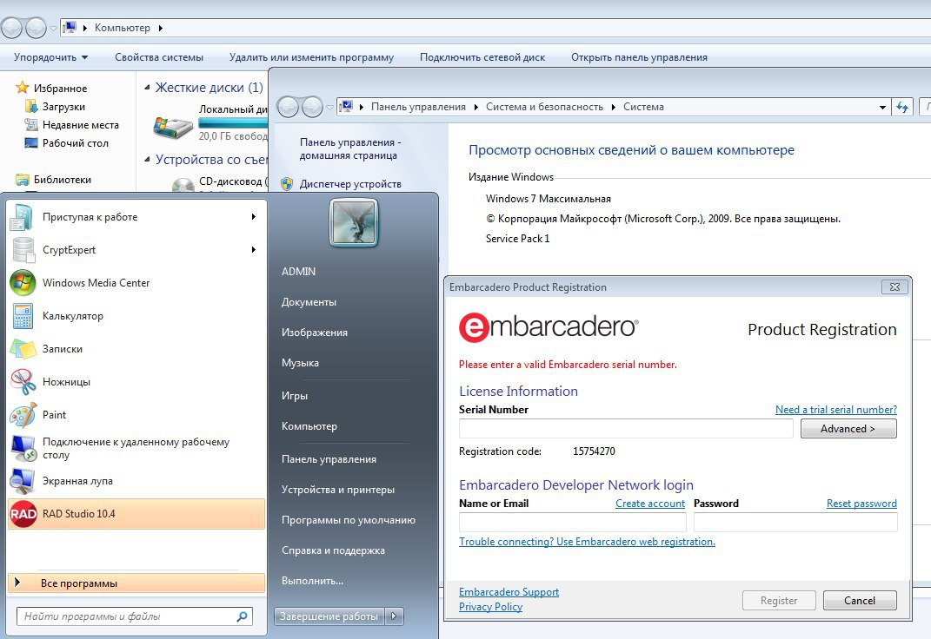The height and width of the screenshot is (639, 931).
Task: Open Программы по умолчанию from Start menu
Action: point(349,520)
